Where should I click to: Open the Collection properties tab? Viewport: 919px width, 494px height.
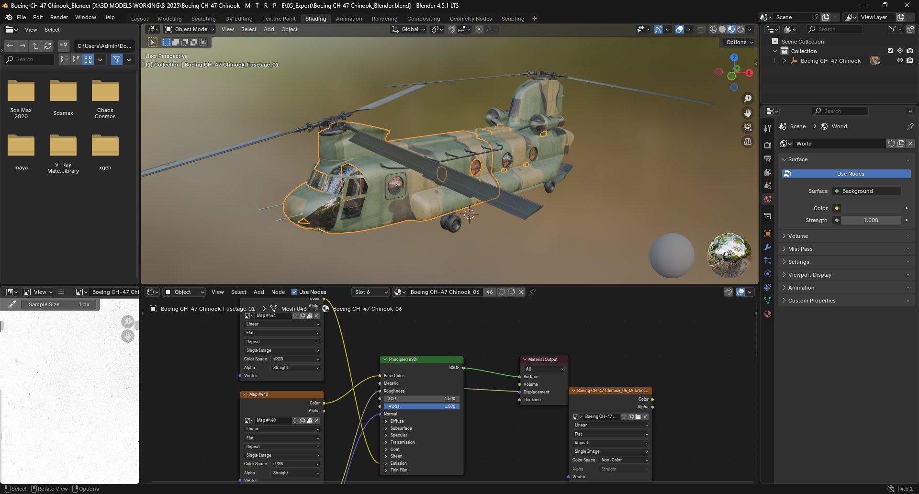coord(768,216)
